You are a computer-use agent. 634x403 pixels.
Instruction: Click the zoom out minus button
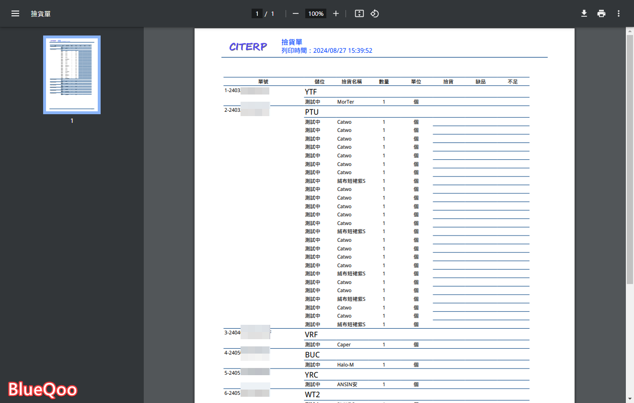pyautogui.click(x=296, y=13)
